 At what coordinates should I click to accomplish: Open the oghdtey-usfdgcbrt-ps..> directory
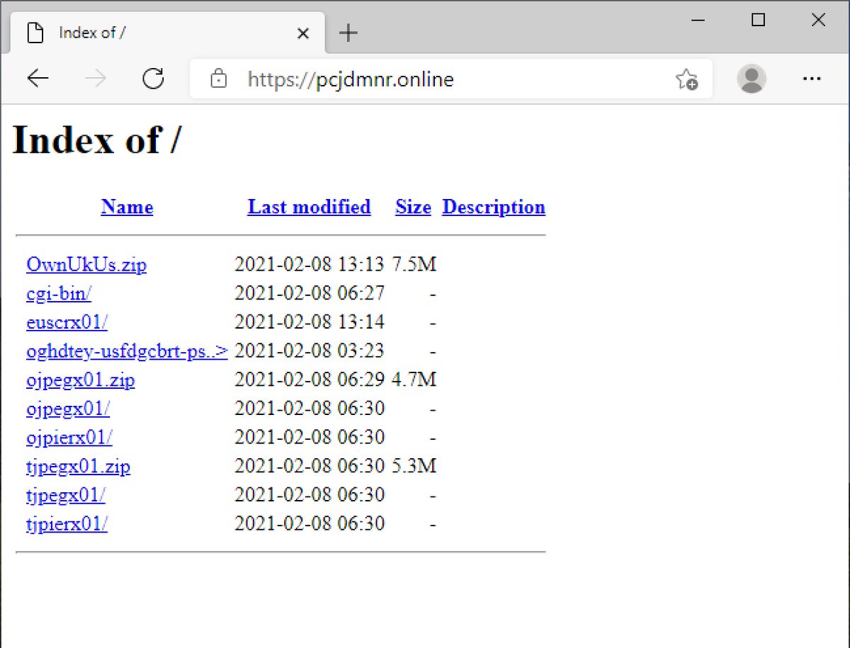tap(127, 351)
